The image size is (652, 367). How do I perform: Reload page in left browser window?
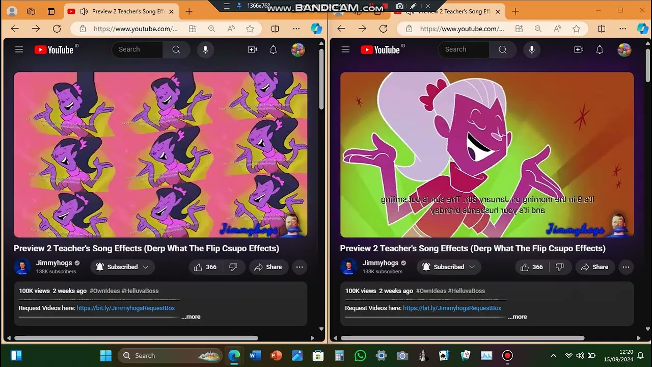[x=57, y=29]
